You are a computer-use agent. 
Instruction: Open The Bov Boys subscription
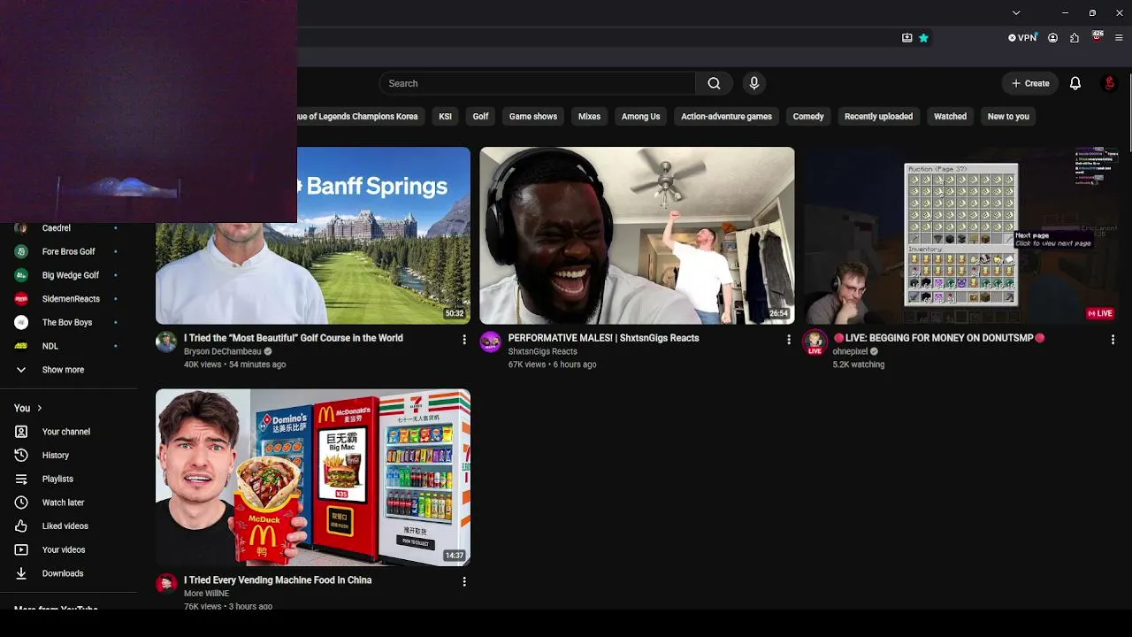pos(69,323)
